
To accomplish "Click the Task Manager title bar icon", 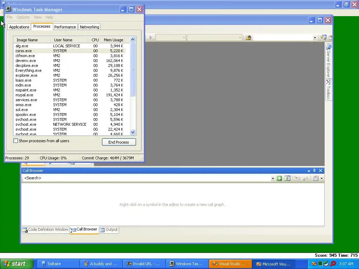I will pos(8,9).
